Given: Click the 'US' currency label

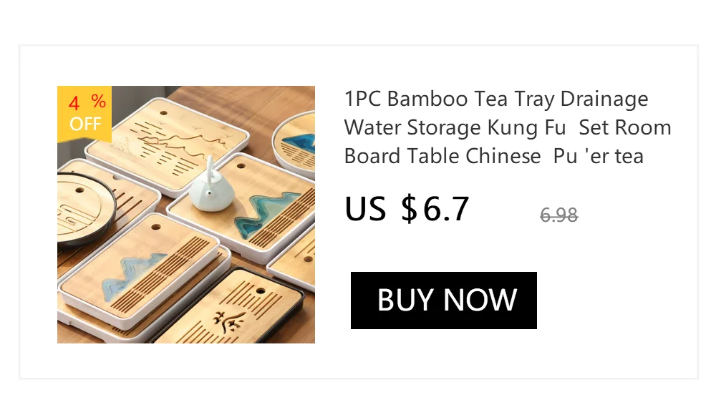Looking at the screenshot, I should coord(365,209).
